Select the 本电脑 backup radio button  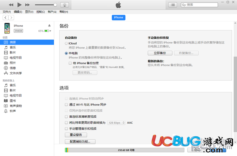66,53
